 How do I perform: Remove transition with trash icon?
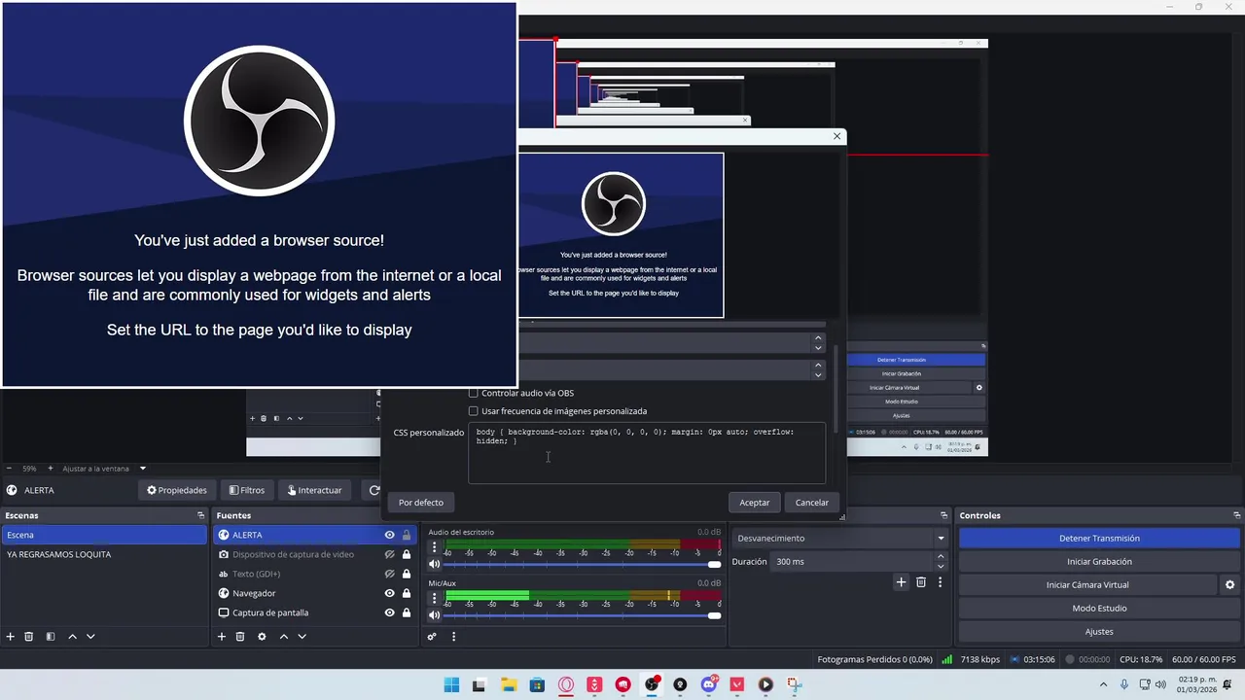tap(921, 582)
